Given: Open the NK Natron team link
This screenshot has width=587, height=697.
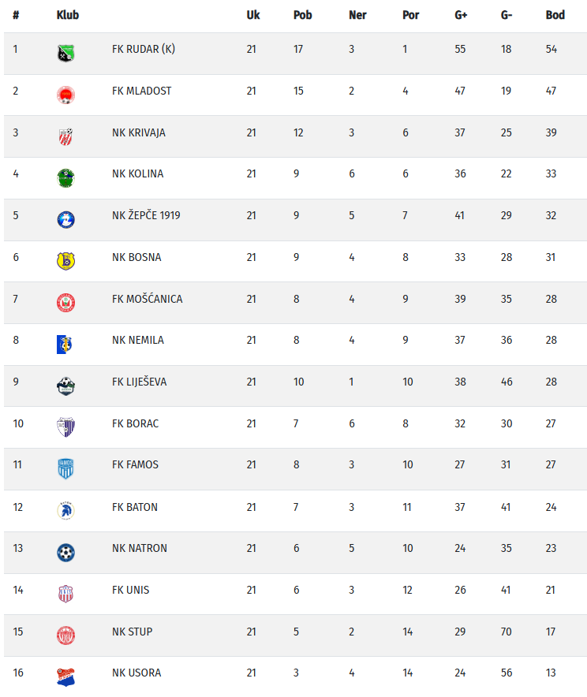Looking at the screenshot, I should pyautogui.click(x=140, y=548).
